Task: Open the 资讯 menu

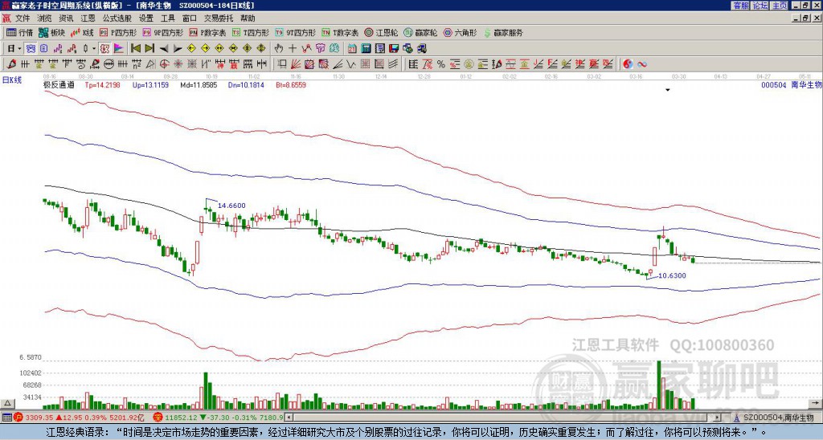Action: (66, 18)
